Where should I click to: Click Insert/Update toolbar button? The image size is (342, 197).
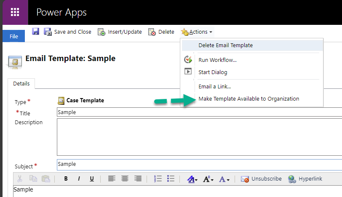pos(120,32)
